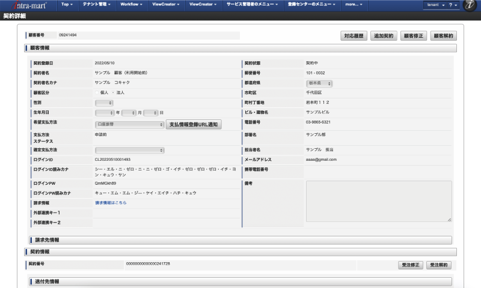Open the Workflow menu
Screen dimensions: 481x288
click(x=131, y=5)
